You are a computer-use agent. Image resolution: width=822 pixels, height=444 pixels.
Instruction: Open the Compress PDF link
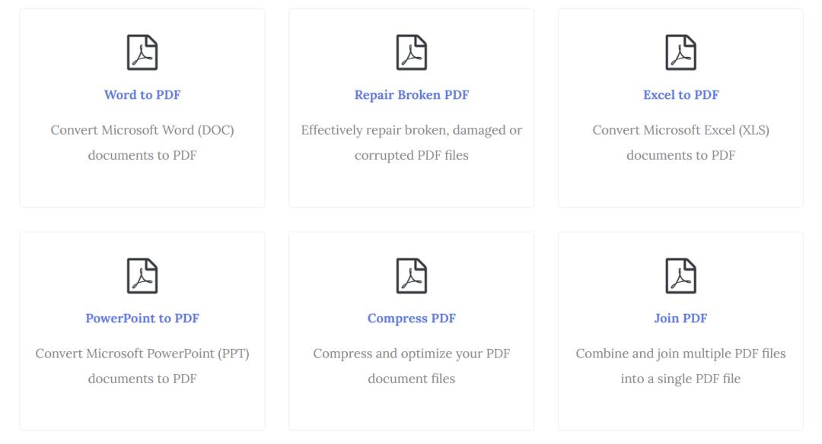pos(412,319)
